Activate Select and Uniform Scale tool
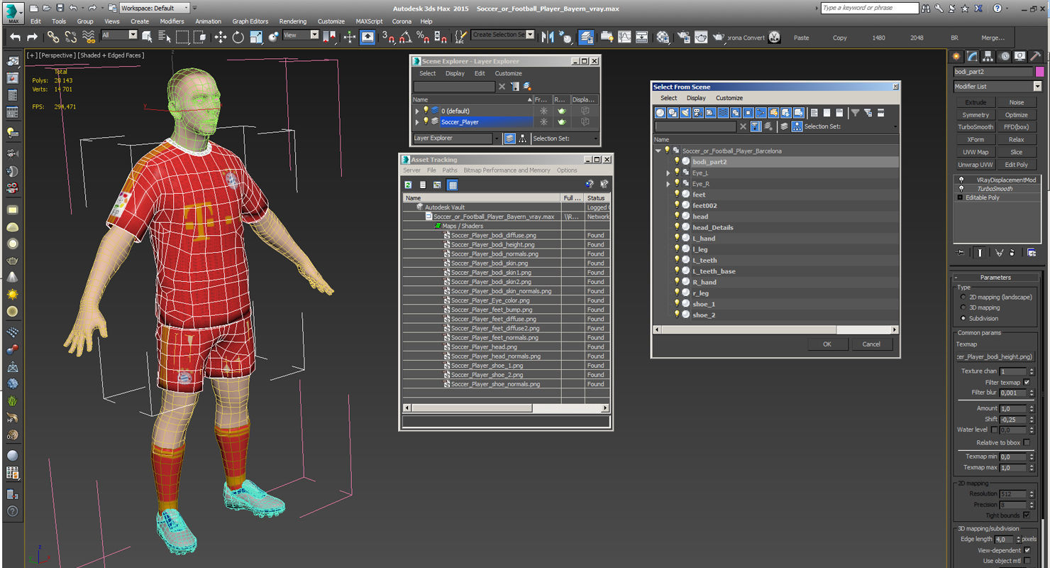The height and width of the screenshot is (568, 1050). click(x=255, y=37)
